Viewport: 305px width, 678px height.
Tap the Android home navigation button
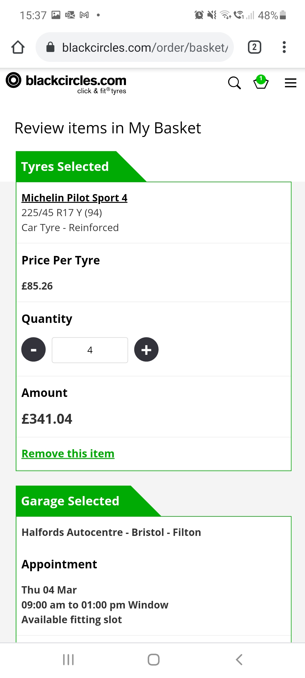(153, 660)
